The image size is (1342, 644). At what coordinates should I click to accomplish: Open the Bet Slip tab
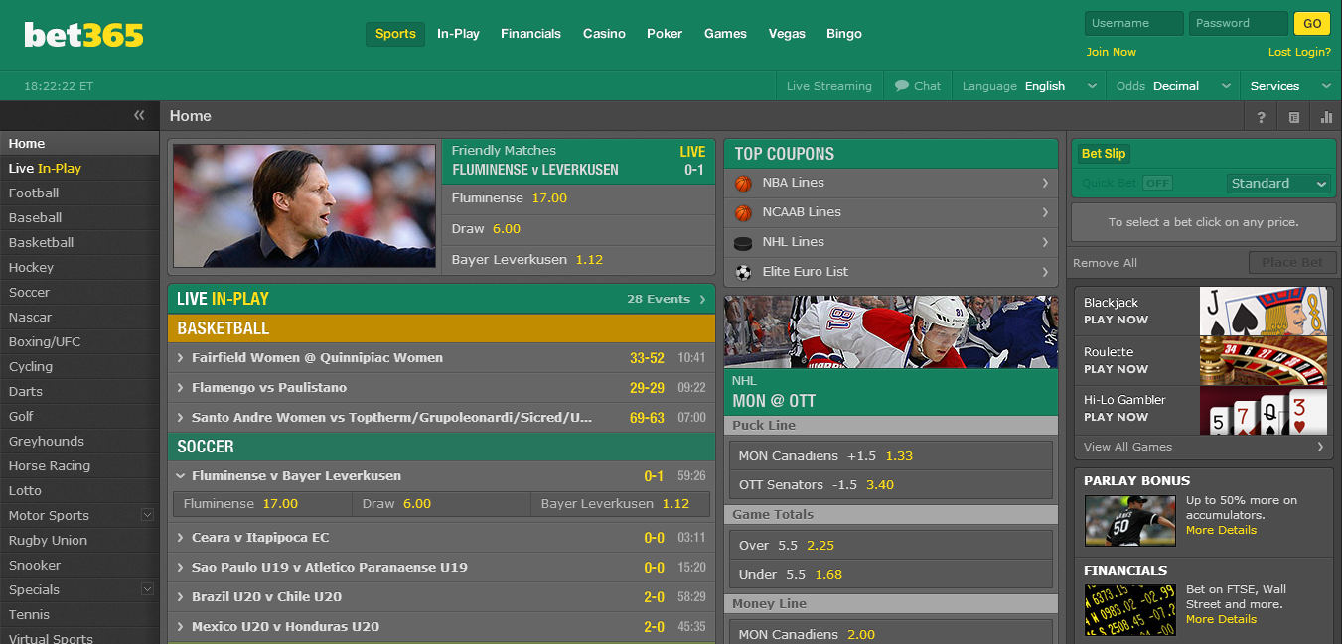tap(1104, 154)
